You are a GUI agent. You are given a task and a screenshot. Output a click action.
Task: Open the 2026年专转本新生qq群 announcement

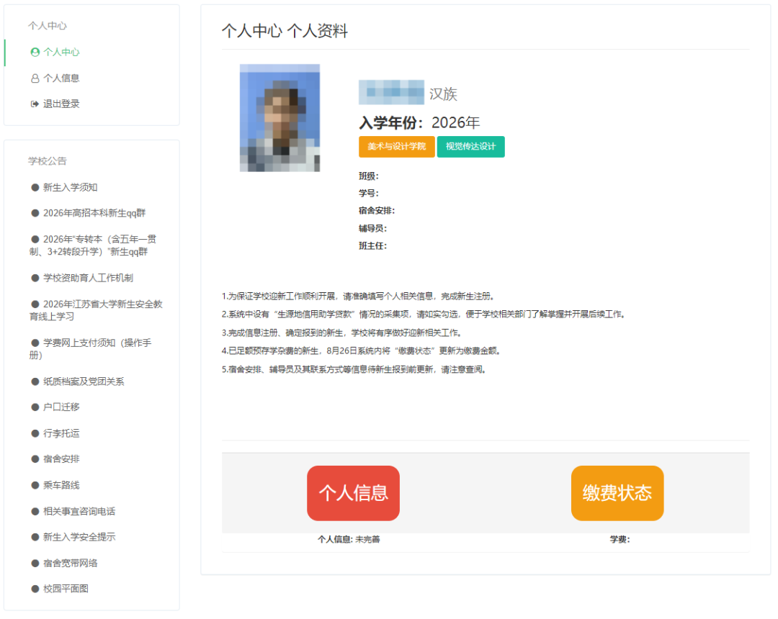click(93, 245)
